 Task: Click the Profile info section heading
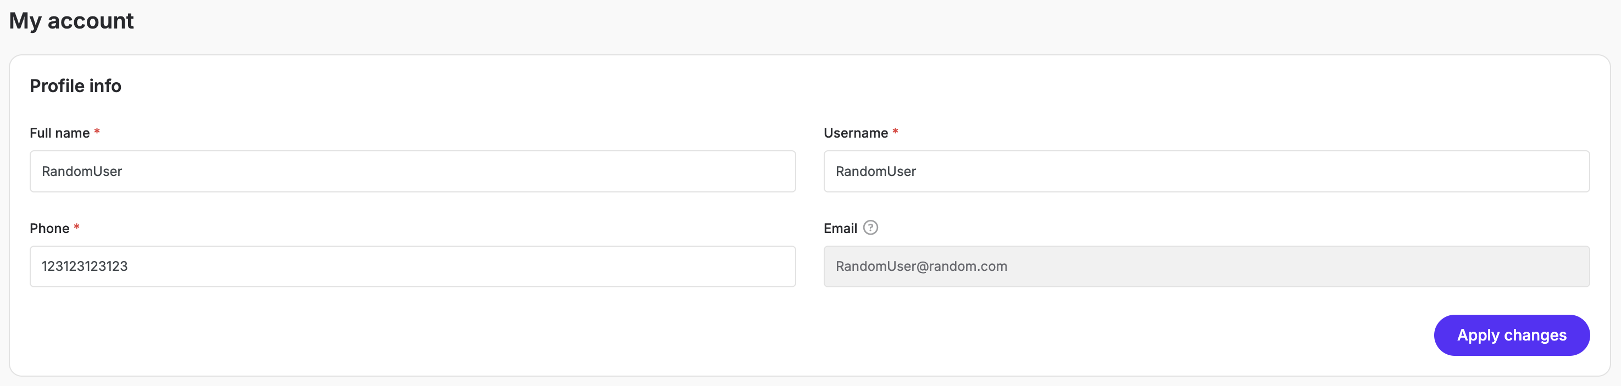pyautogui.click(x=75, y=86)
